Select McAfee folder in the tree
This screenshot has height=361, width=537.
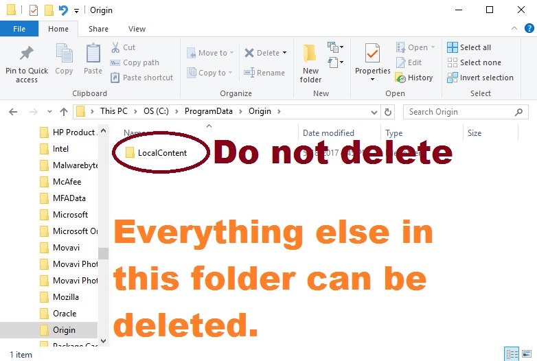coord(61,182)
